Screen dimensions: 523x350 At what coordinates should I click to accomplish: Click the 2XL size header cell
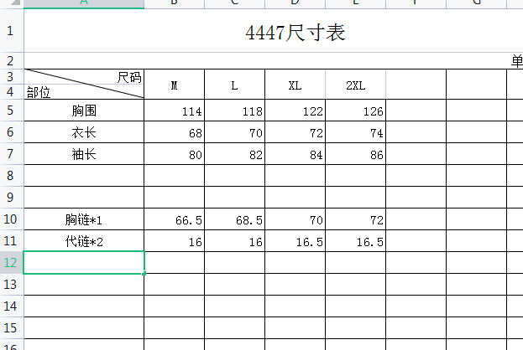(355, 85)
